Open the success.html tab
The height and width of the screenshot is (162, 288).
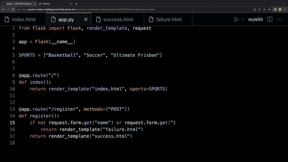(118, 19)
